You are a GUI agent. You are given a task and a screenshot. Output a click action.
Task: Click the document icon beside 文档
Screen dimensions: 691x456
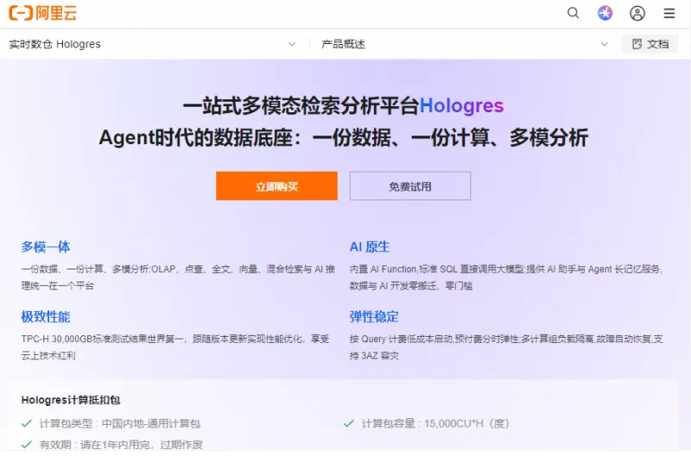tap(637, 44)
